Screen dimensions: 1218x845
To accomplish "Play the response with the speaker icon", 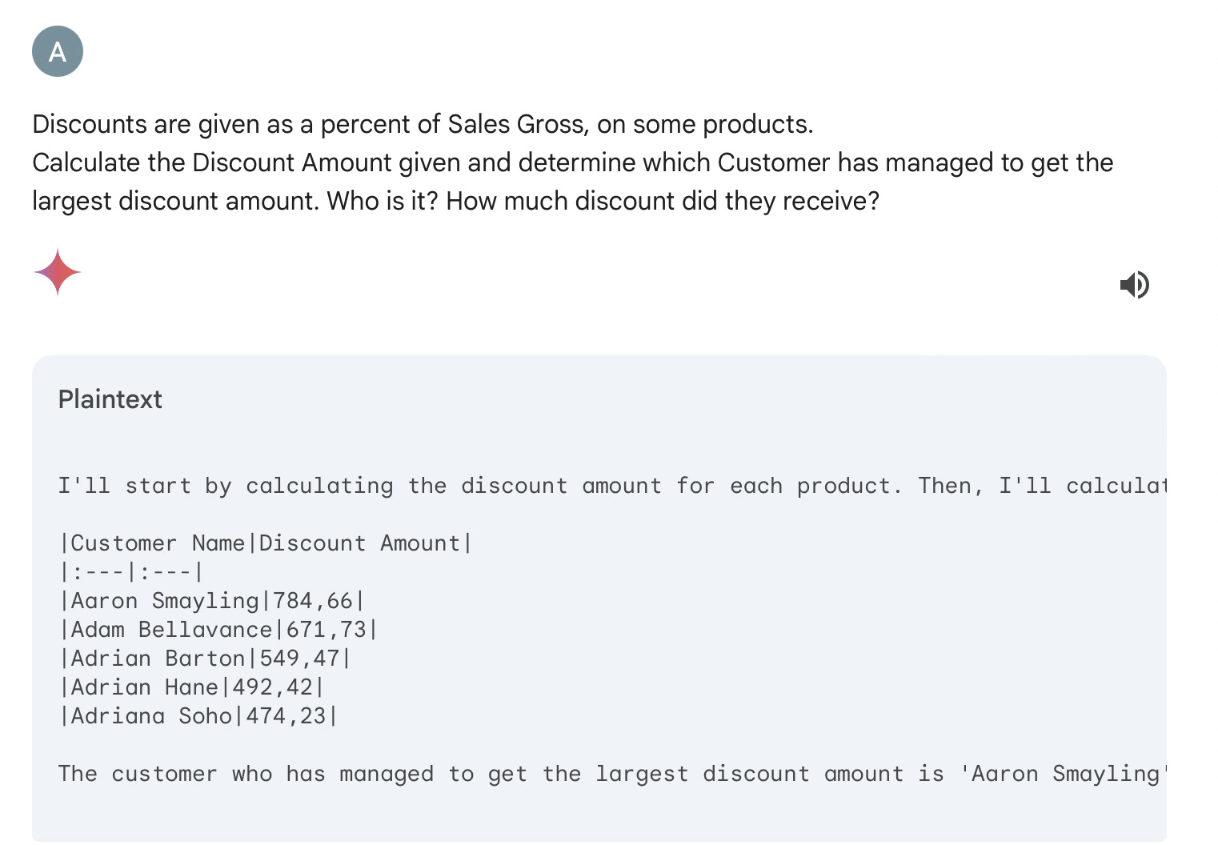I will 1134,284.
